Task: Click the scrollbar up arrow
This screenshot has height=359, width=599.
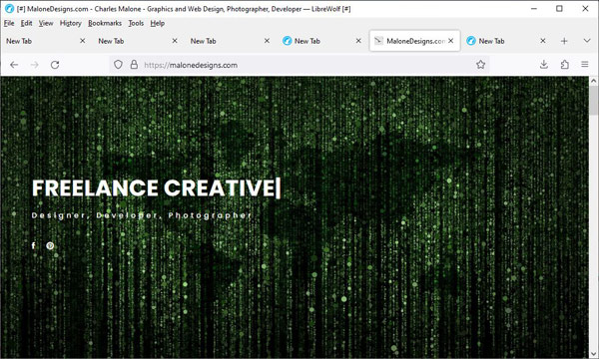Action: [593, 81]
